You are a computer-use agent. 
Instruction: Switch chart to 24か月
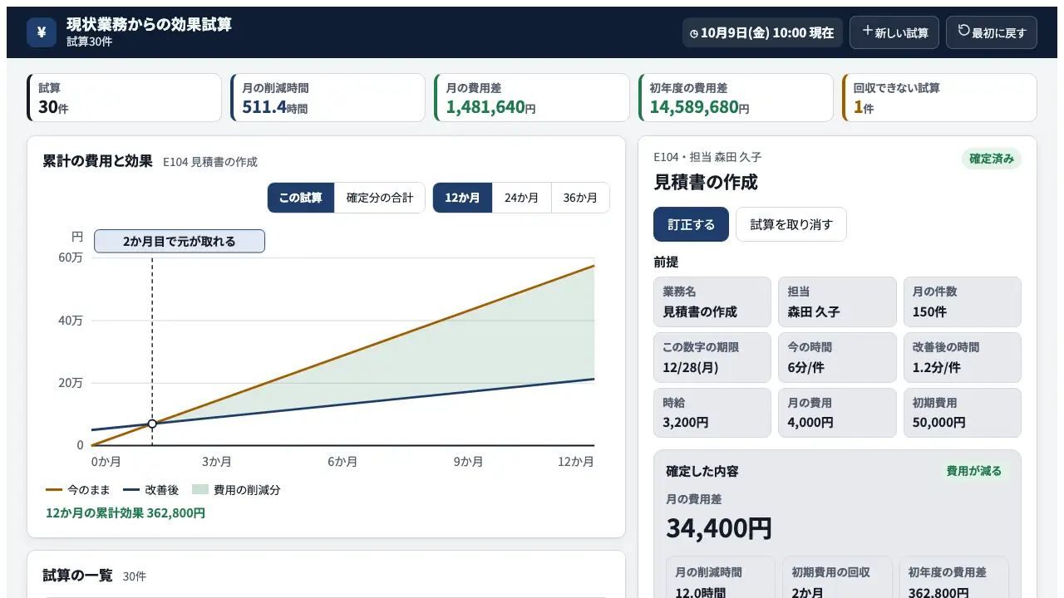[x=522, y=198]
